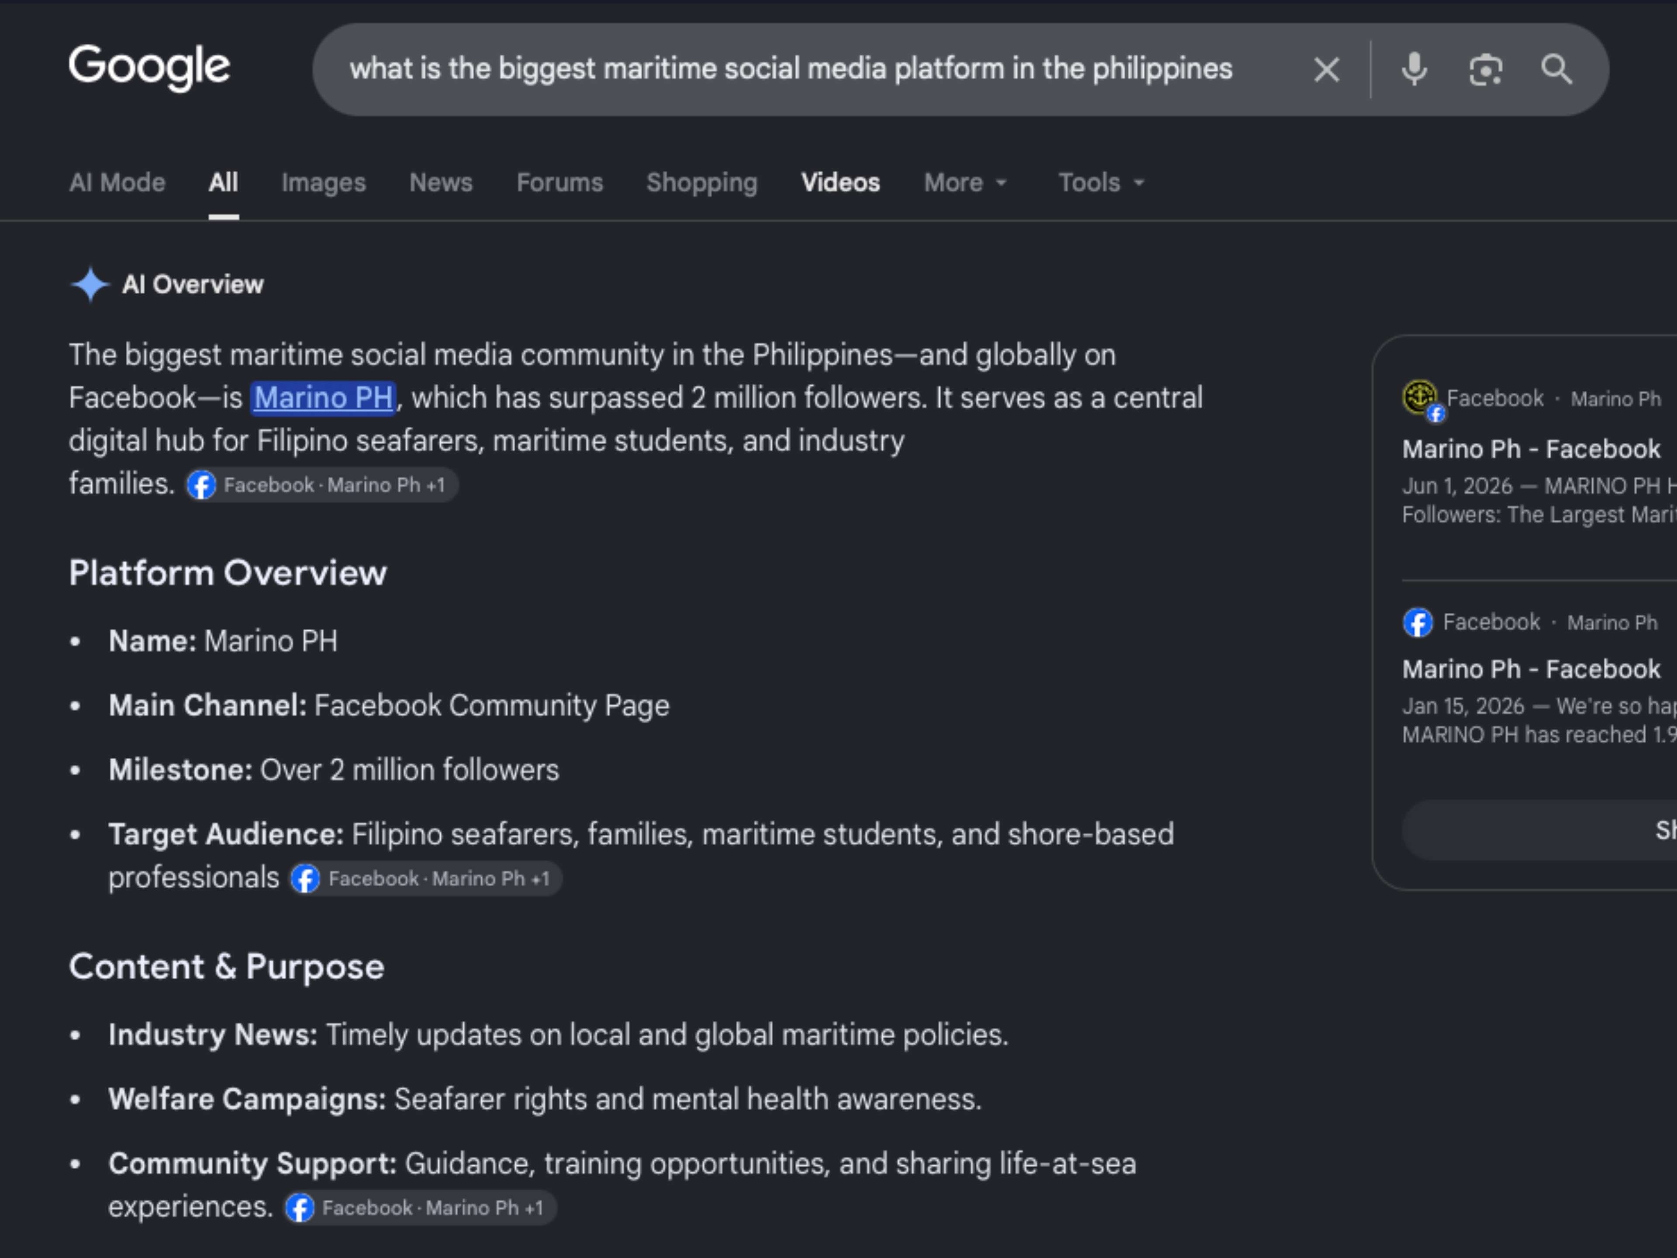Screen dimensions: 1677x1258
Task: Open source chip after 'professionals'
Action: [426, 879]
